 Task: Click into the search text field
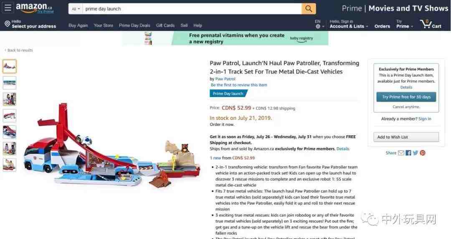[x=192, y=9]
